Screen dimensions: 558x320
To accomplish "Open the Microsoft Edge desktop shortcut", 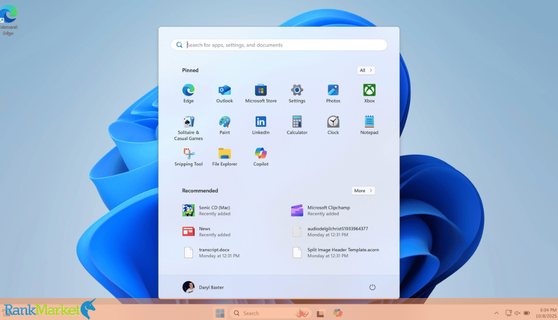I will tap(8, 19).
